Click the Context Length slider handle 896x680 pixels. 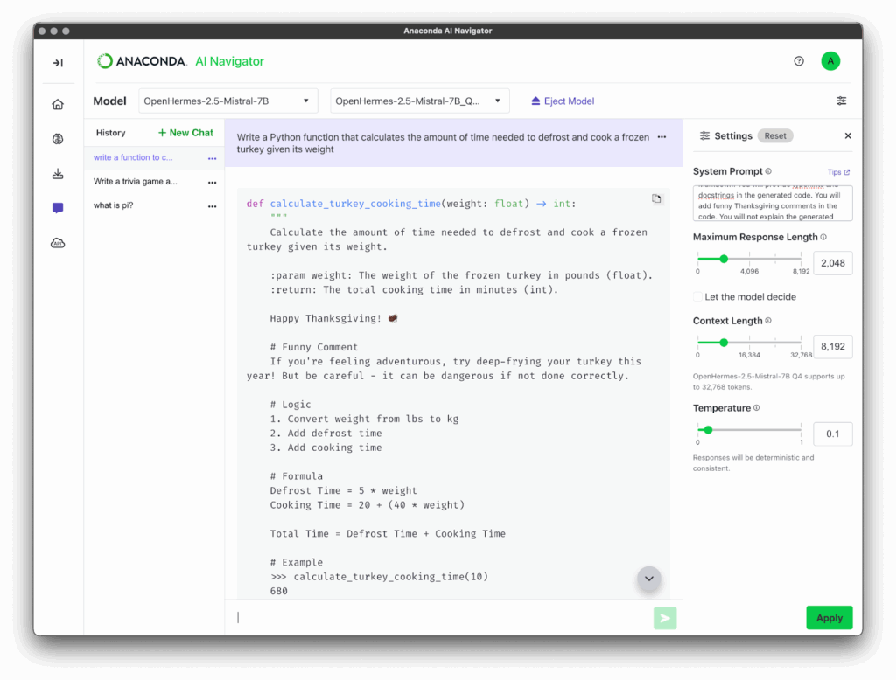724,343
